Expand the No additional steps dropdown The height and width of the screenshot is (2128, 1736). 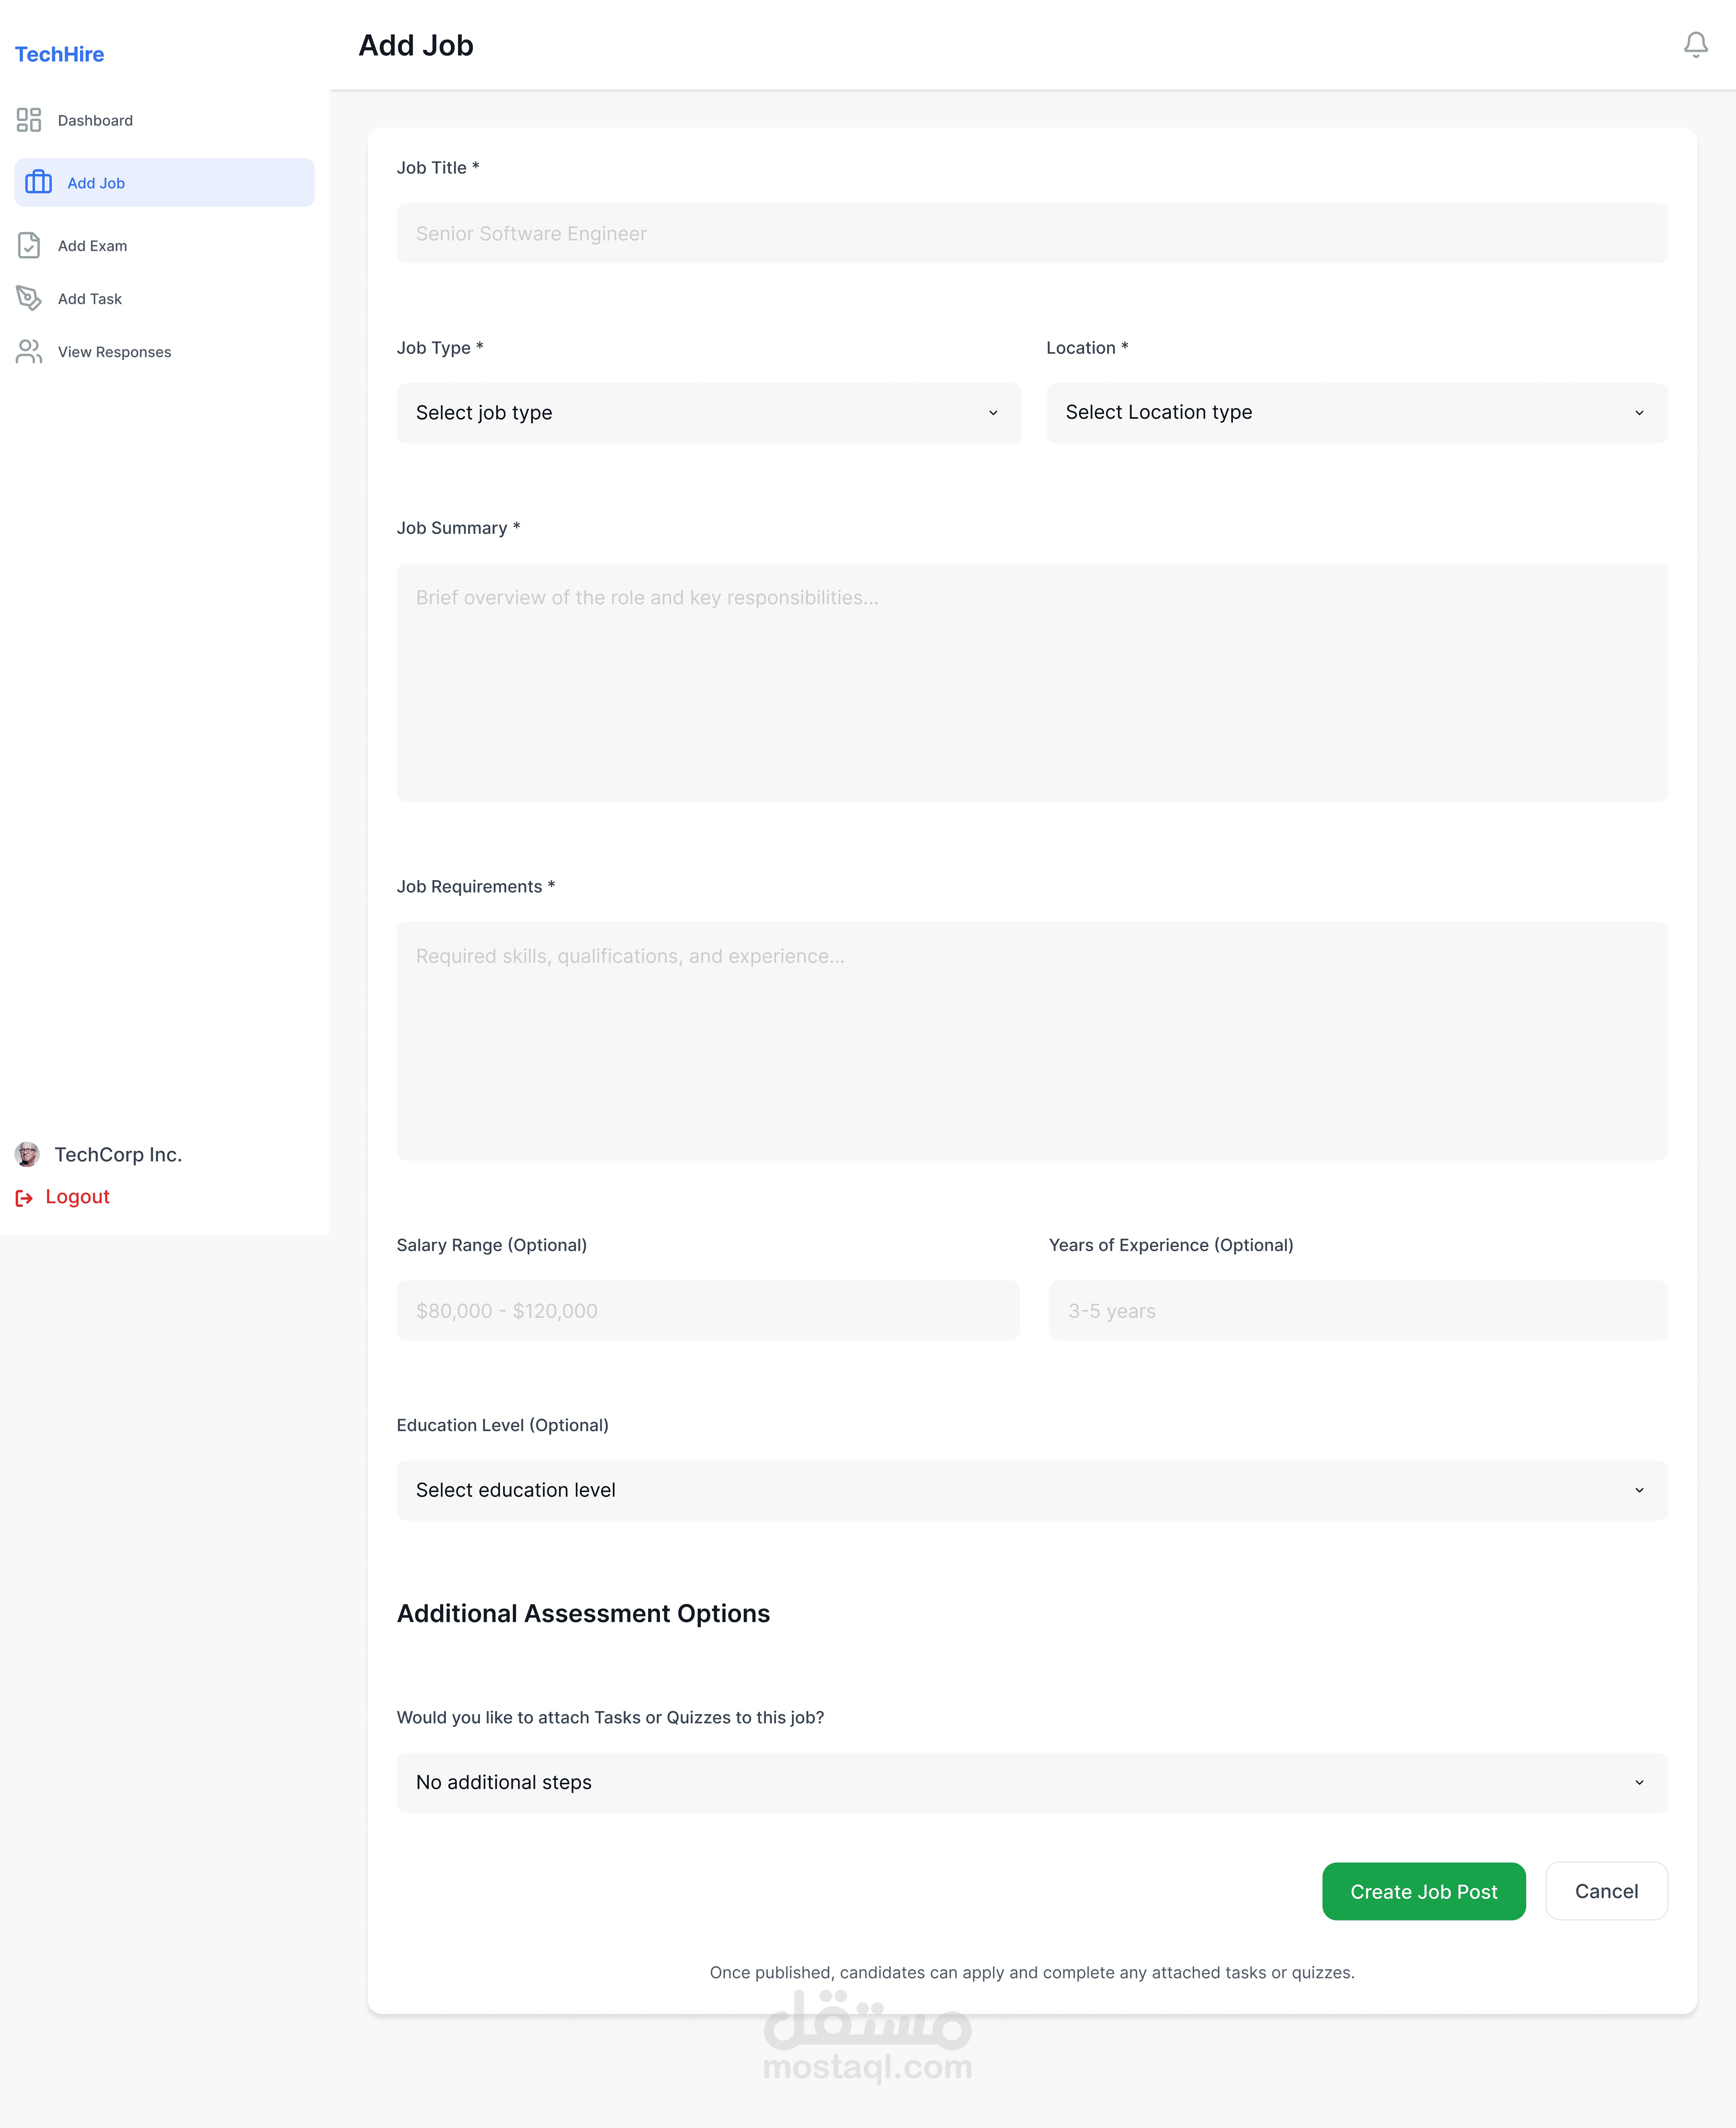tap(1031, 1782)
